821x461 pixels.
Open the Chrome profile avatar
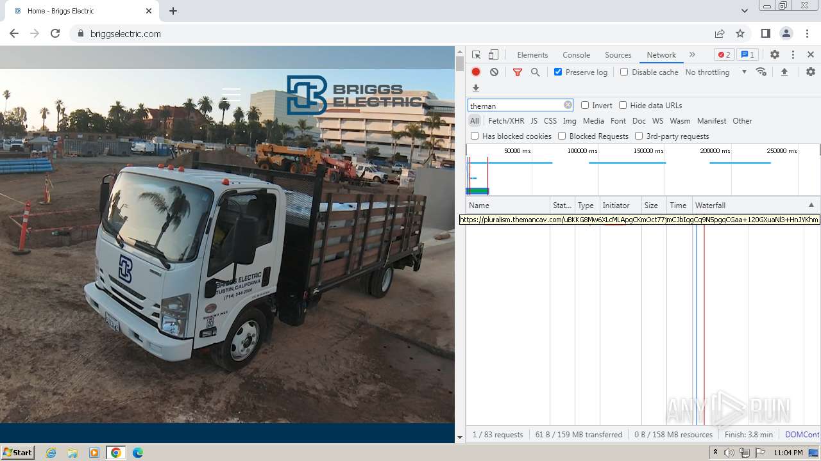(786, 33)
